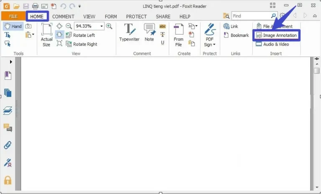The image size is (321, 194).
Task: Zoom in with the plus magnifier
Action: tap(109, 26)
